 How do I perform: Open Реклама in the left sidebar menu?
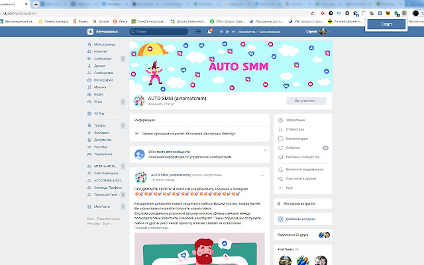click(x=101, y=147)
